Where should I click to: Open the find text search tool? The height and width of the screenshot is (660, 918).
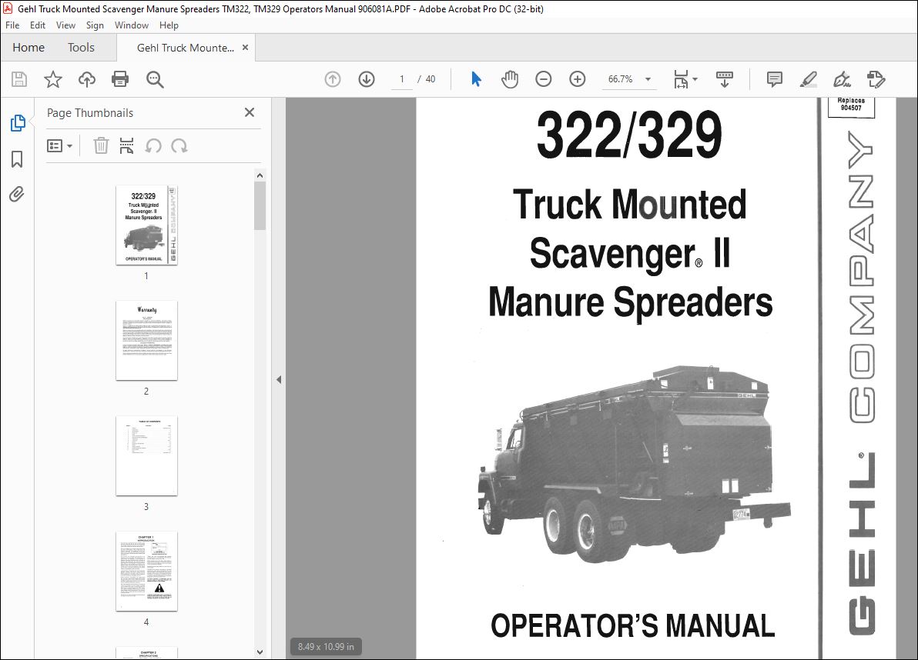tap(155, 79)
